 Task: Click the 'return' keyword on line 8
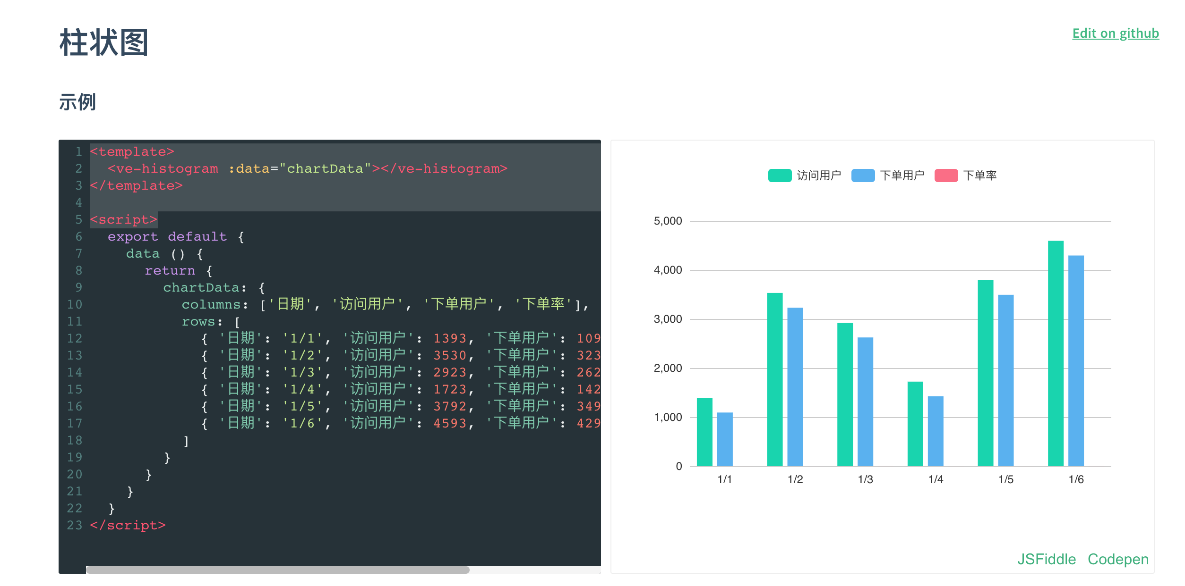tap(170, 270)
